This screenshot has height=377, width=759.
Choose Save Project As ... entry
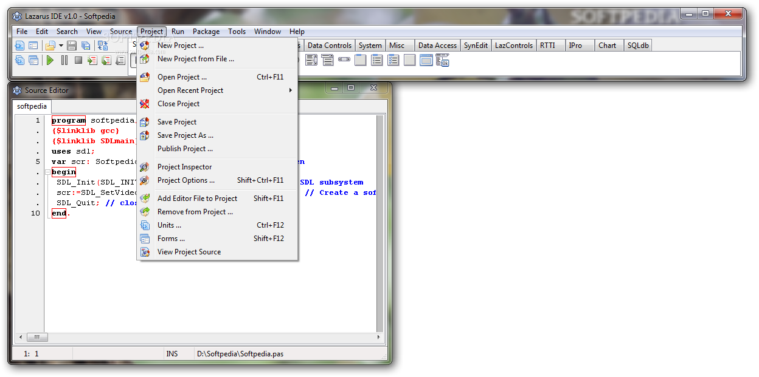coord(218,135)
